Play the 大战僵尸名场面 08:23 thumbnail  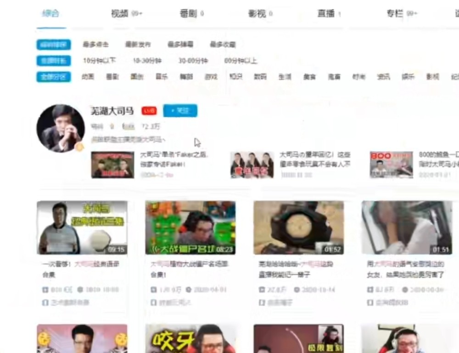click(x=190, y=228)
